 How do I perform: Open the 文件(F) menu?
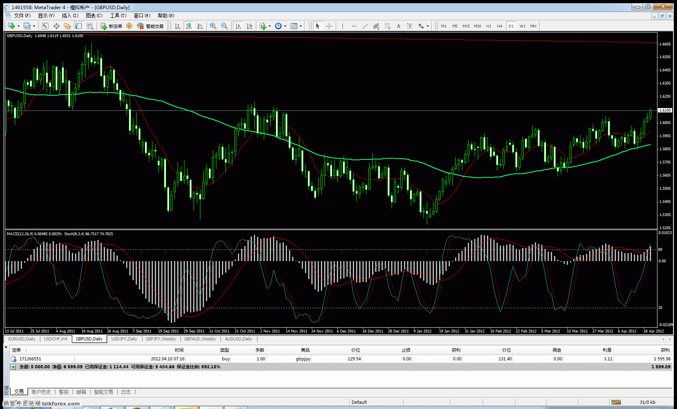pos(22,16)
